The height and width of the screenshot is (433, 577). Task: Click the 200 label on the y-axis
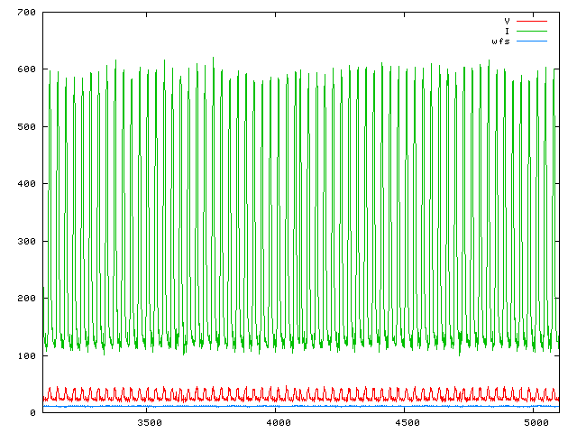click(26, 298)
